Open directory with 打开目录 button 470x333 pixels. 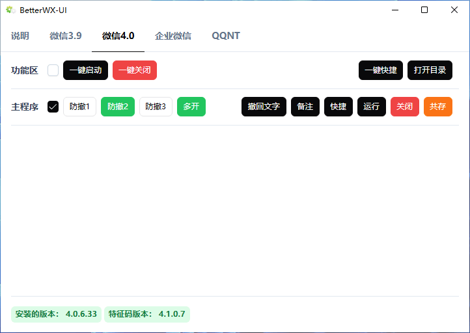pyautogui.click(x=430, y=70)
